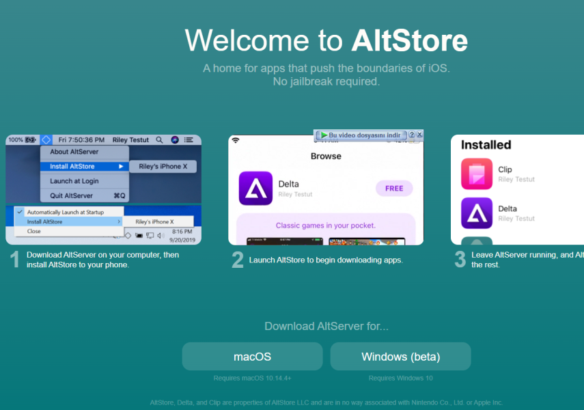Download AltServer for macOS
The height and width of the screenshot is (410, 584).
tap(252, 357)
